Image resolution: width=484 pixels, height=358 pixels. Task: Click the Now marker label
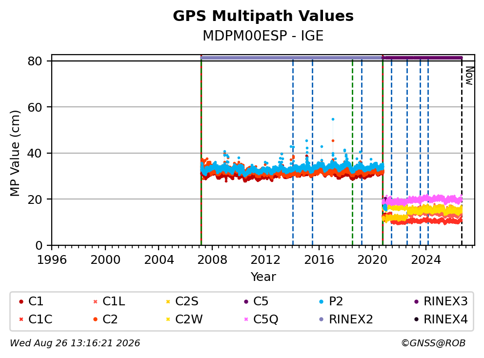coord(469,76)
